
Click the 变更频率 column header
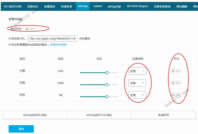point(138,59)
